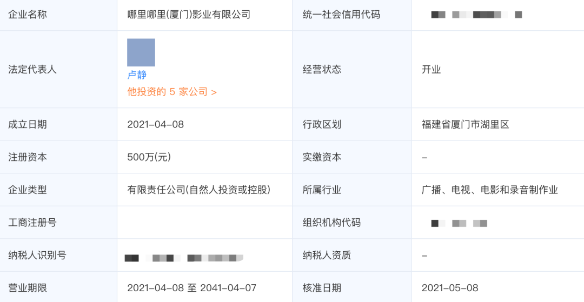Image resolution: width=584 pixels, height=302 pixels.
Task: Select the 500万(元) registered capital value
Action: pyautogui.click(x=149, y=157)
